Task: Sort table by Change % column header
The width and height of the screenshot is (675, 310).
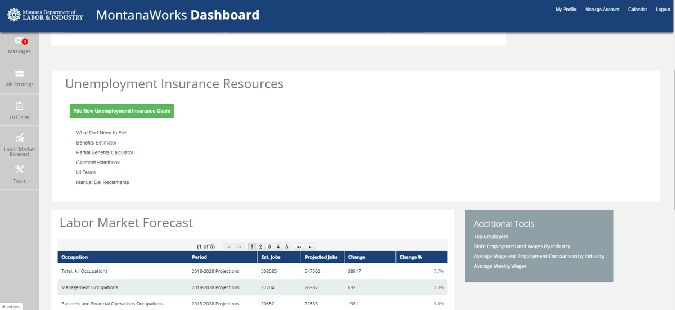Action: [421, 257]
